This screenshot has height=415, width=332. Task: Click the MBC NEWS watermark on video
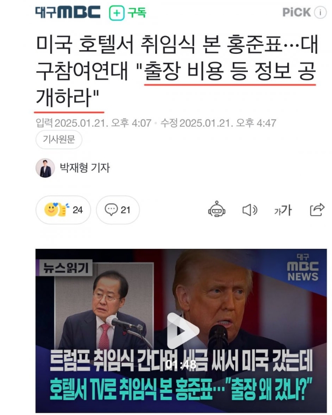(x=303, y=268)
